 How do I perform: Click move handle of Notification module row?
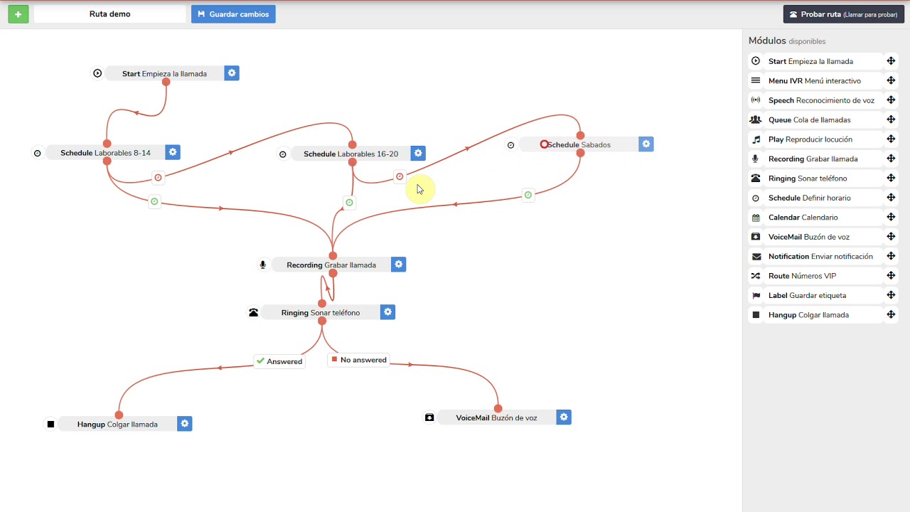pyautogui.click(x=891, y=256)
